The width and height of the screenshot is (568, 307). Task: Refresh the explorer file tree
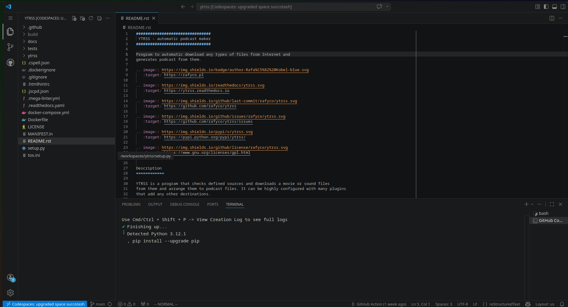click(x=91, y=18)
